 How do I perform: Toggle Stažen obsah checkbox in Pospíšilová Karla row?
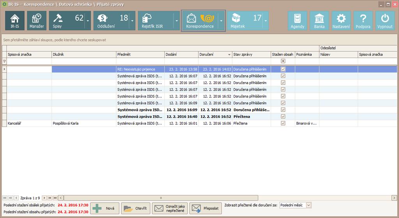pyautogui.click(x=283, y=123)
